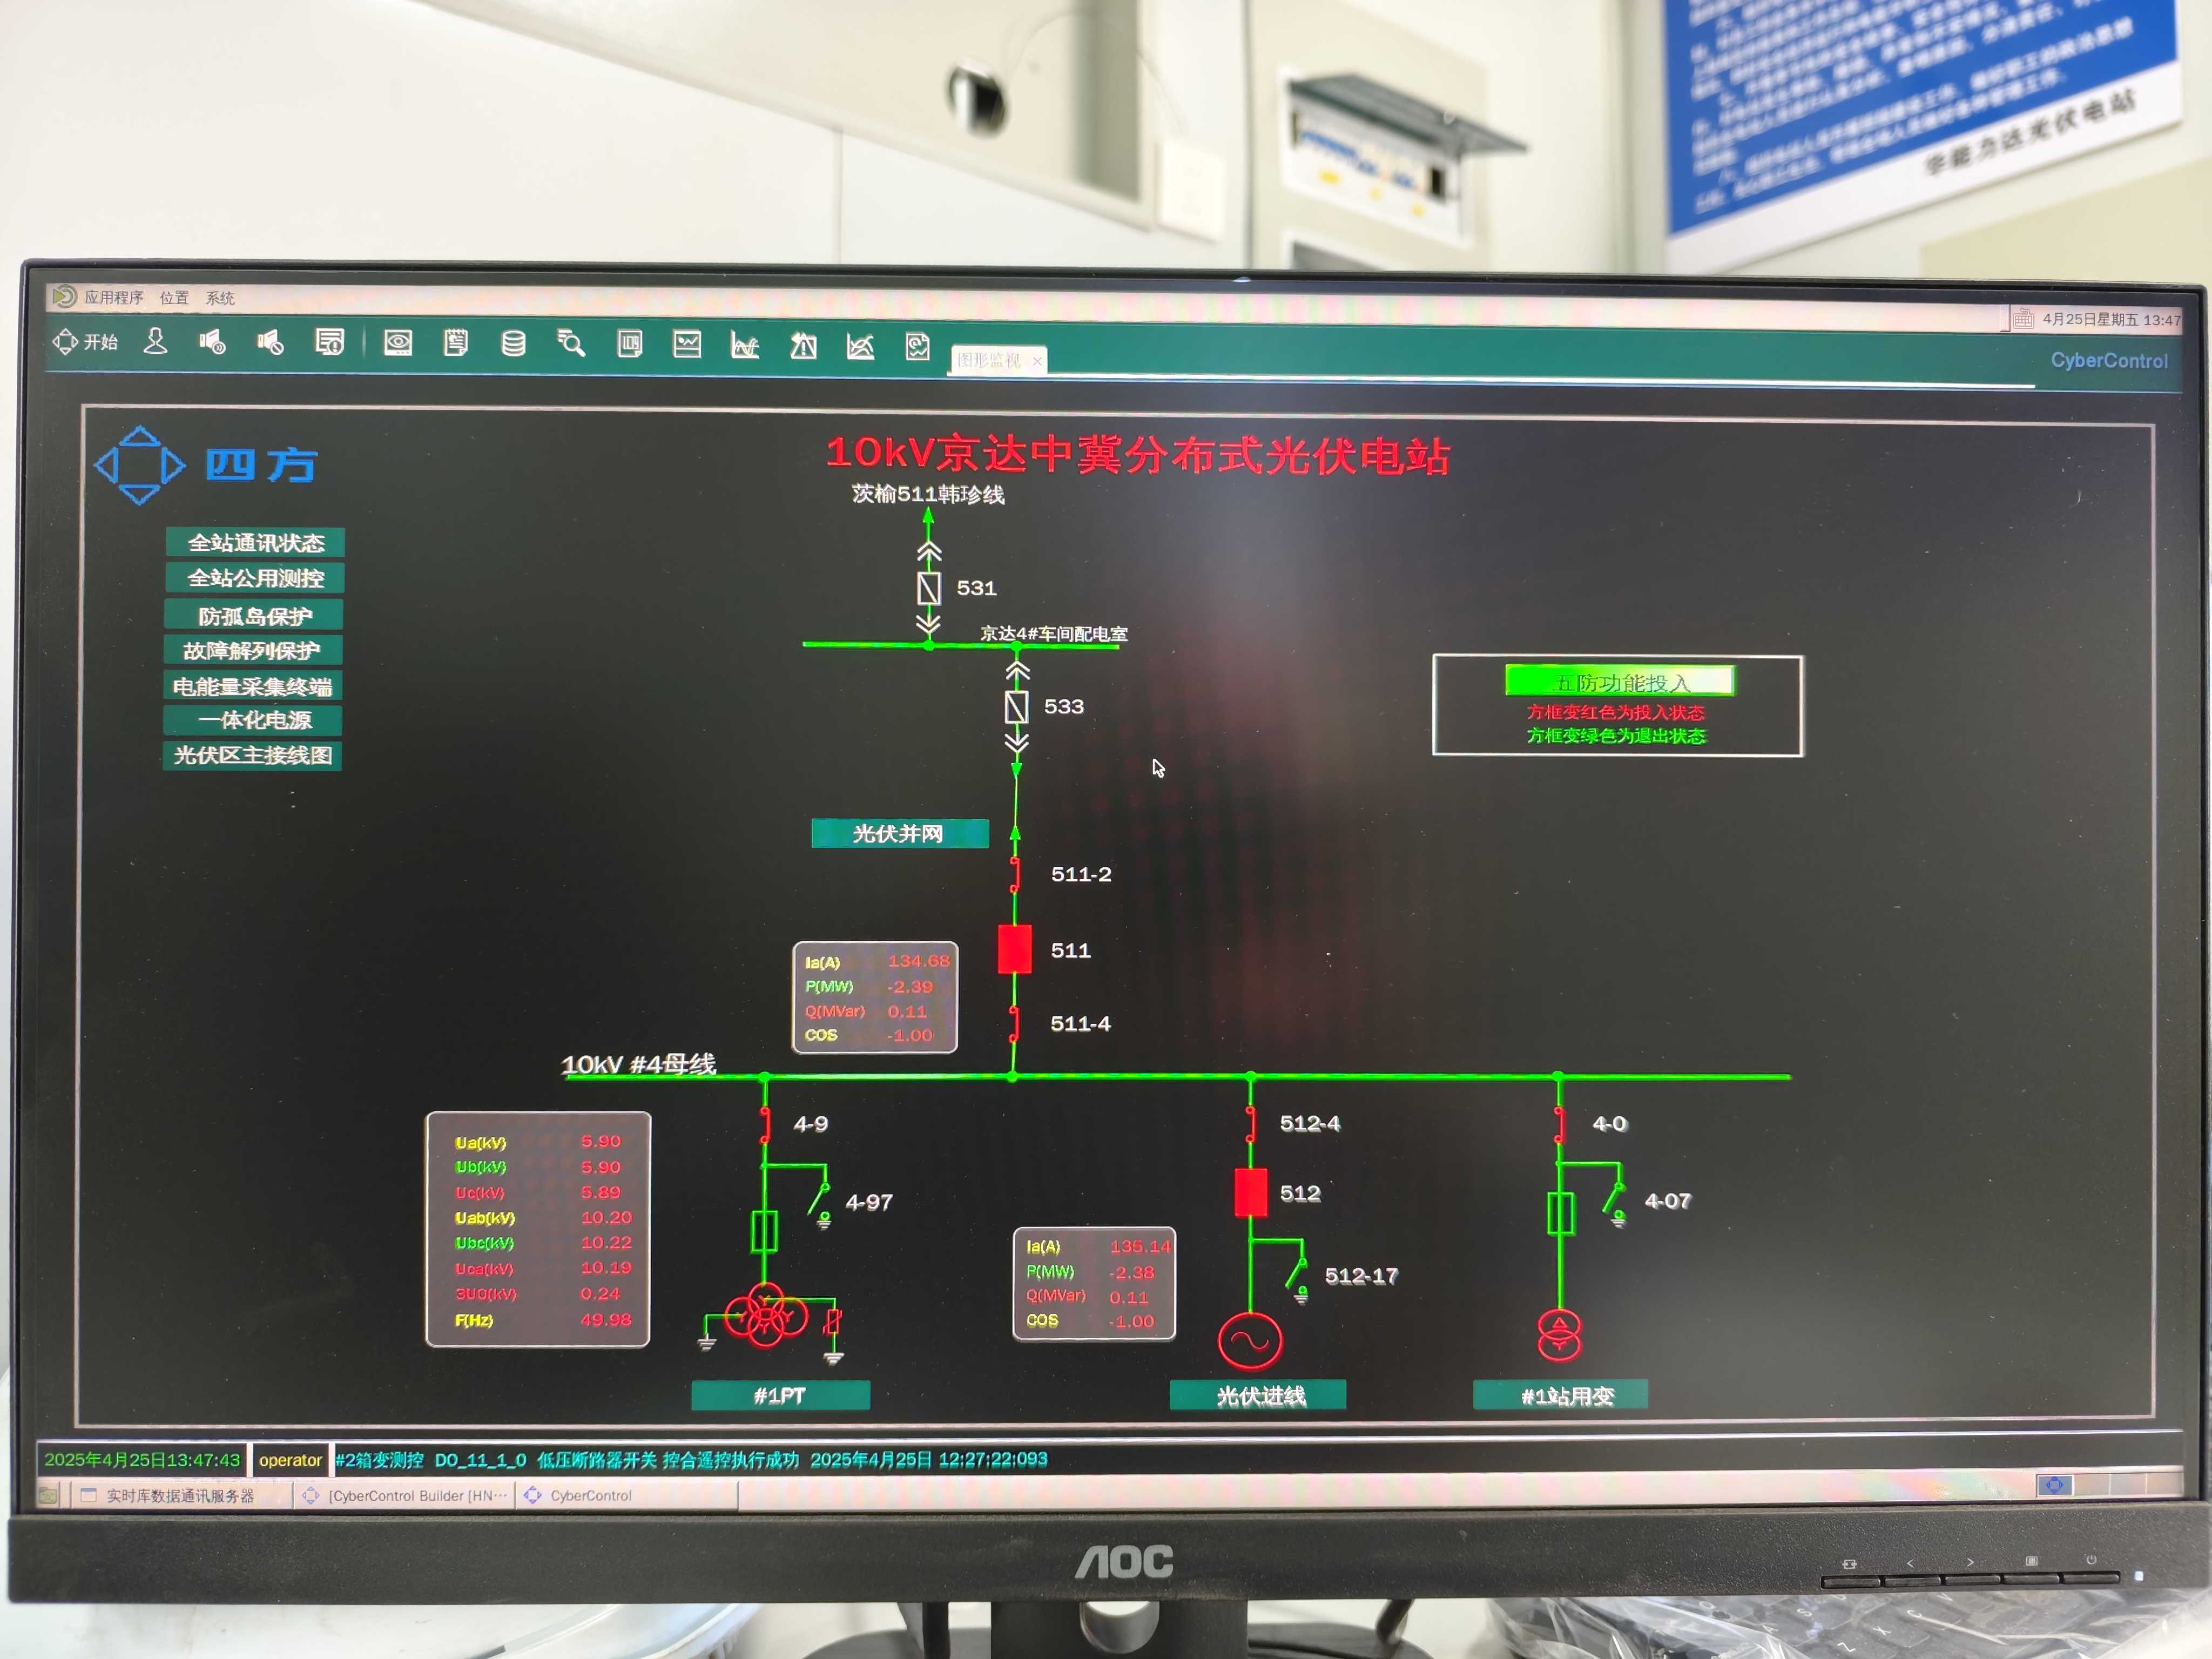Select the 511-2 disconnector
Screen dimensions: 2212x1659
[x=1015, y=875]
